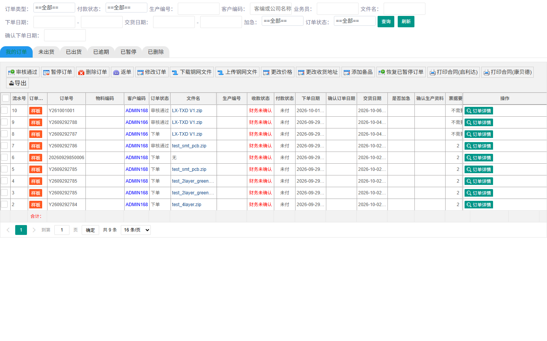
Task: Click 打印合同(启利达) print contract button
Action: pos(454,72)
